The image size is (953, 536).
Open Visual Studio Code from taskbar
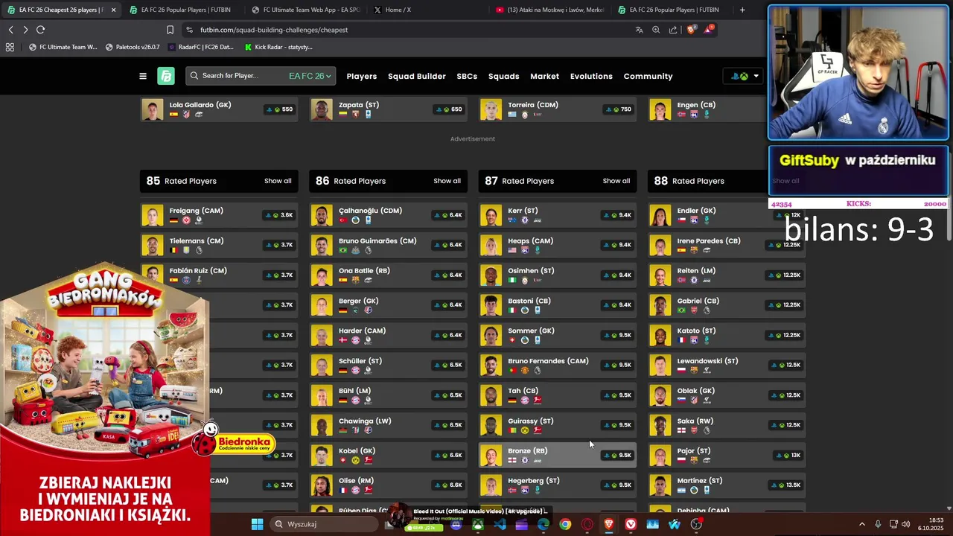click(x=500, y=524)
